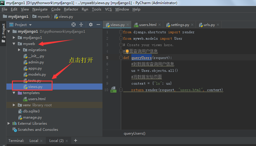Click the migrations folder name
This screenshot has height=146, width=256.
click(37, 50)
